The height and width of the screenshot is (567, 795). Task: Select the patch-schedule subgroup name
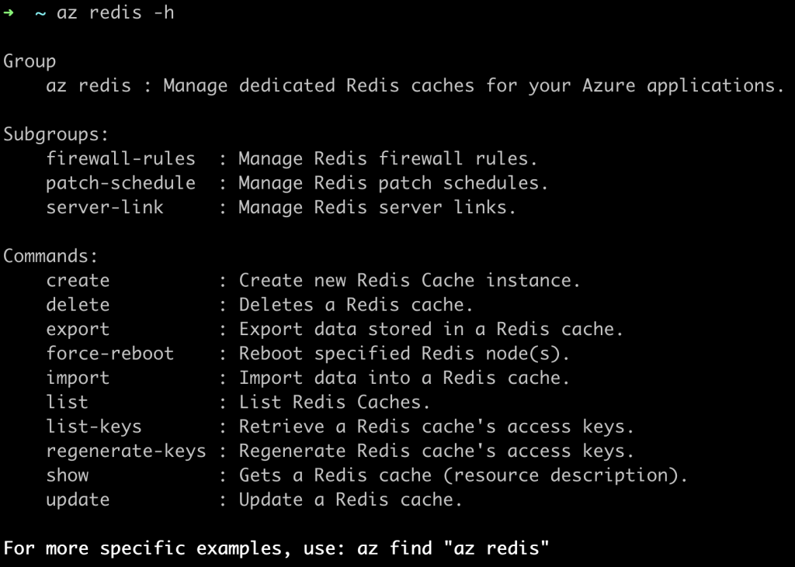pos(120,183)
